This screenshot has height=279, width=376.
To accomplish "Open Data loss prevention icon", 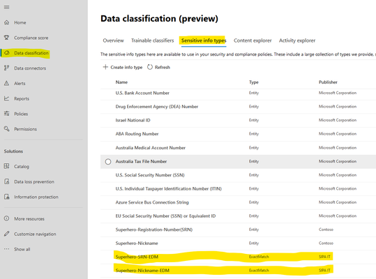I will coord(7,181).
